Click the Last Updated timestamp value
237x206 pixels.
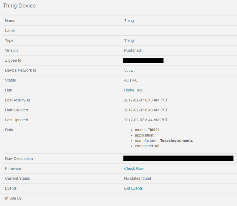tap(146, 120)
